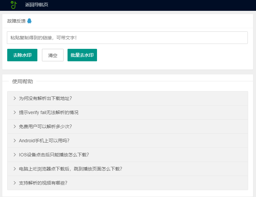Click the green music note logo
This screenshot has width=256, height=197.
tap(14, 5)
